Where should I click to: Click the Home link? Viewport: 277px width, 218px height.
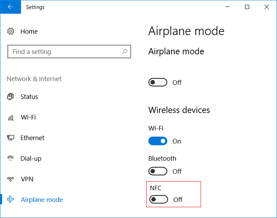point(29,31)
